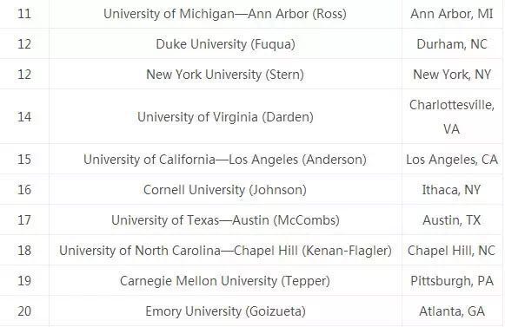Select University of California—Los Angeles (Anderson) cell
This screenshot has width=505, height=327.
(x=225, y=160)
